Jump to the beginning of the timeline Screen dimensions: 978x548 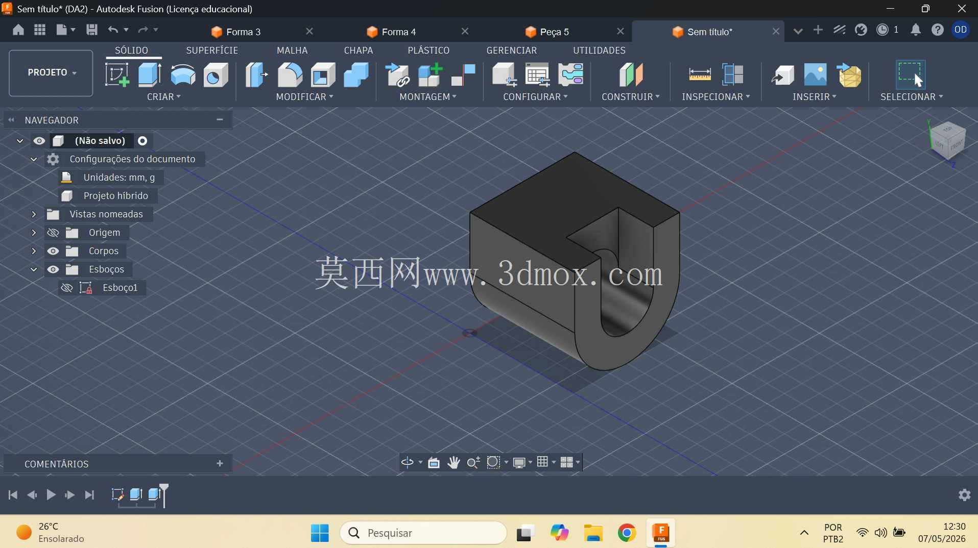point(13,495)
